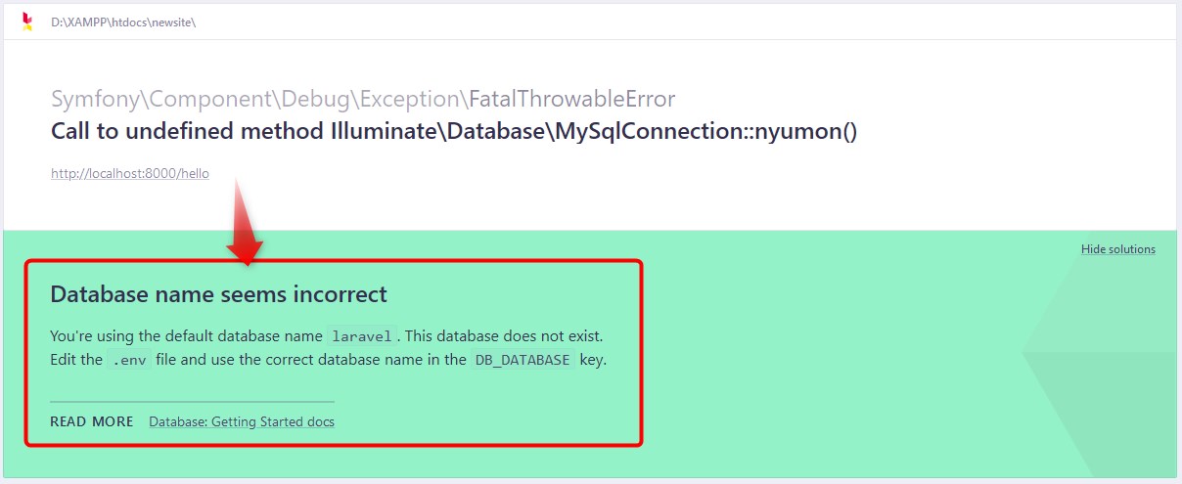Click the READ MORE label

tap(92, 421)
